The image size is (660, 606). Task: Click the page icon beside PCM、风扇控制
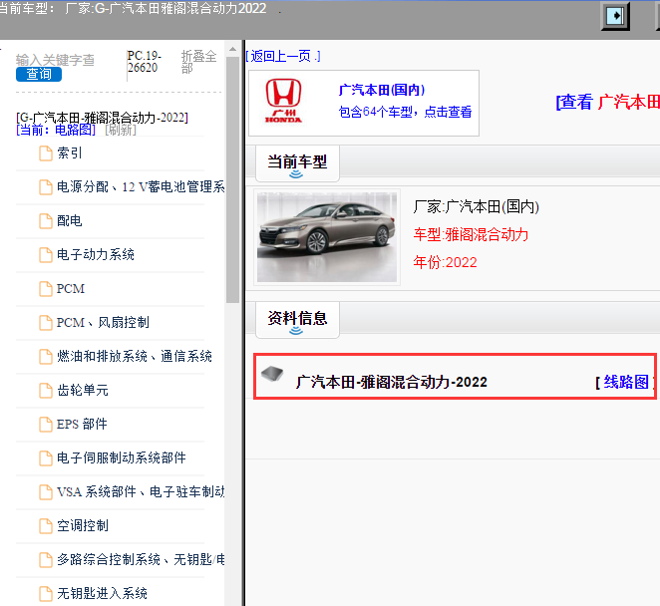46,322
